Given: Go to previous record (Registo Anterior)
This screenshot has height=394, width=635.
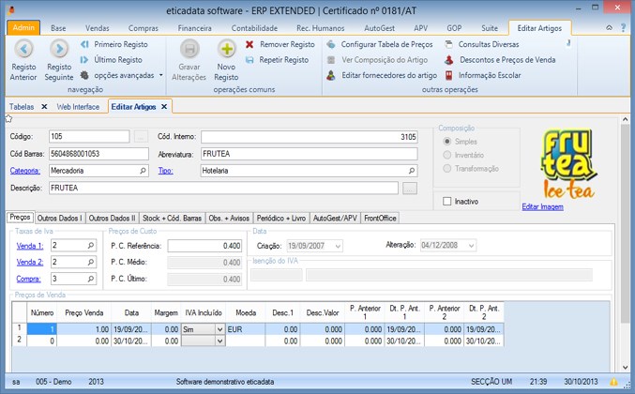Looking at the screenshot, I should [23, 51].
